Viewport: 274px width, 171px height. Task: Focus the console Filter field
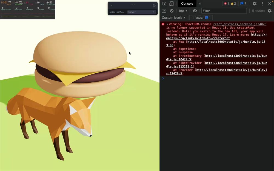click(x=224, y=11)
